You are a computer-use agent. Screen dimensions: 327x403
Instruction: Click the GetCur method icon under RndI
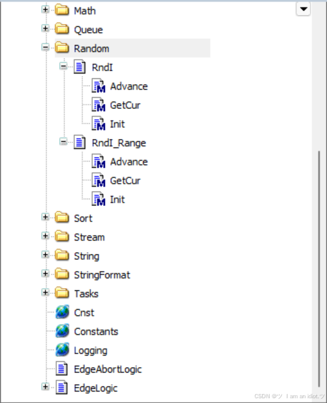click(x=98, y=105)
